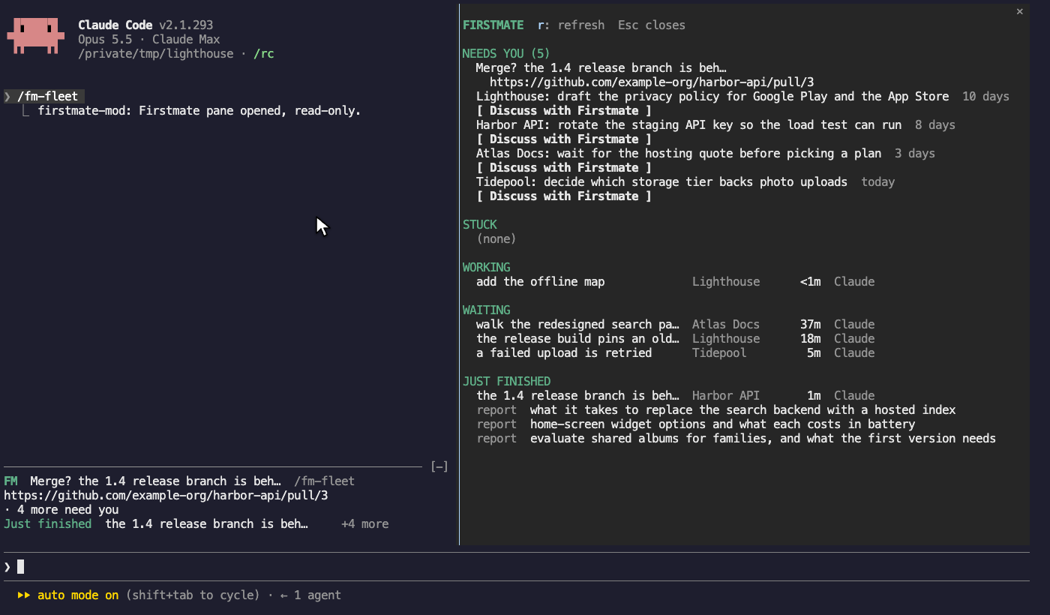Open the home-screen widget options report
This screenshot has width=1050, height=615.
(x=696, y=424)
